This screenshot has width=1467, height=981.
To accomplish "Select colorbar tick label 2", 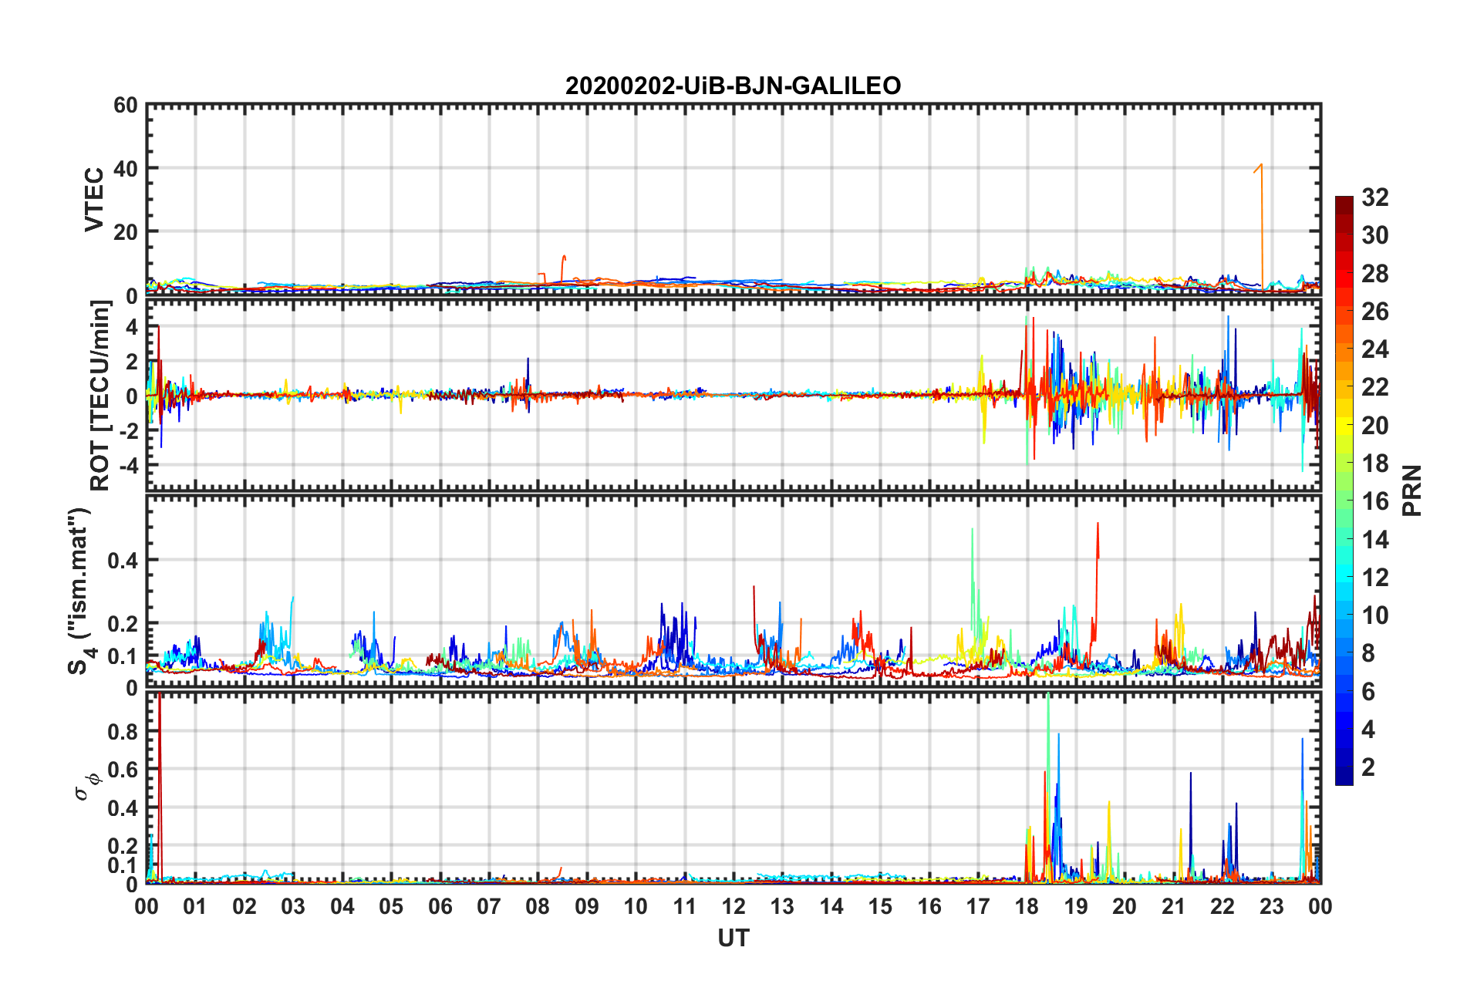I will [x=1368, y=767].
